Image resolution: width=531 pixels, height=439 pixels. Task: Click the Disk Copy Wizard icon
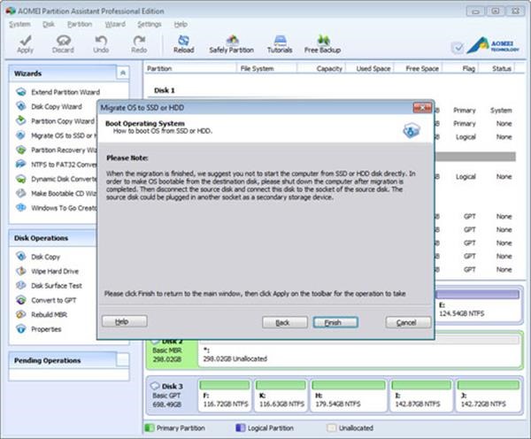click(21, 106)
